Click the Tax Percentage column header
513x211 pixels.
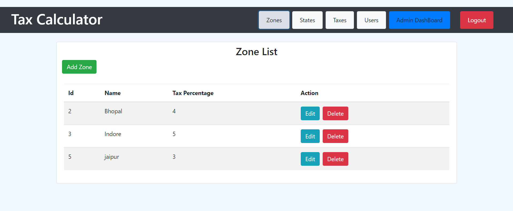[193, 93]
